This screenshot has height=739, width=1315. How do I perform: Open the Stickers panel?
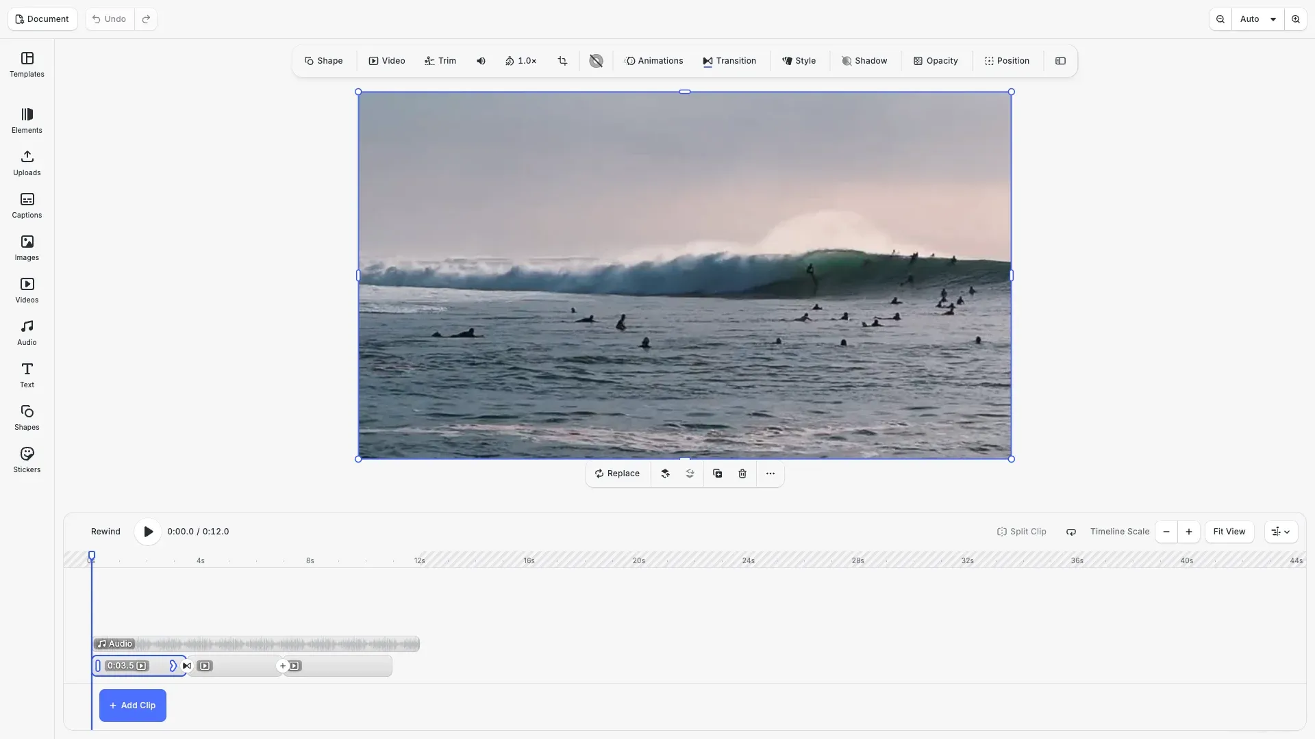click(27, 461)
